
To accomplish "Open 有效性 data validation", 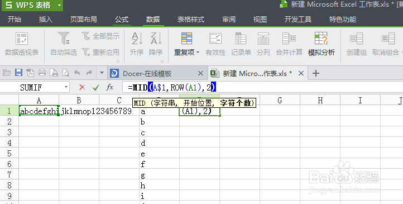I will (x=215, y=44).
